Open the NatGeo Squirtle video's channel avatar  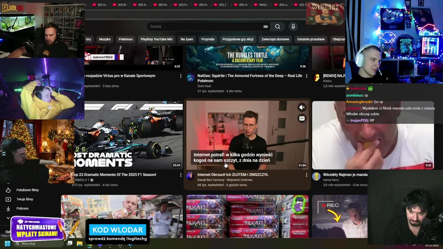pyautogui.click(x=191, y=77)
